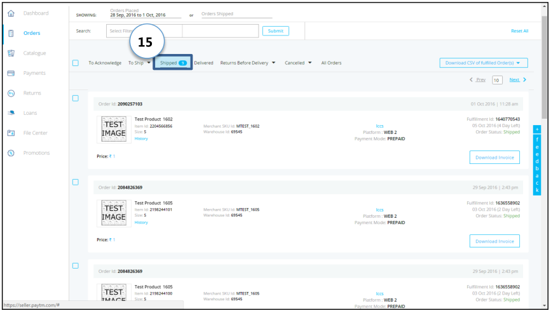
Task: Expand the To Ship dropdown arrow
Action: tap(149, 63)
